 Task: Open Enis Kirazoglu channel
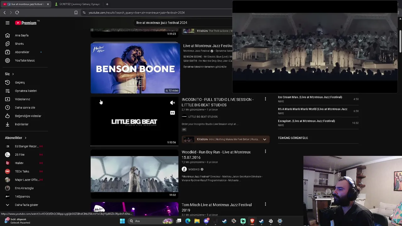24,188
